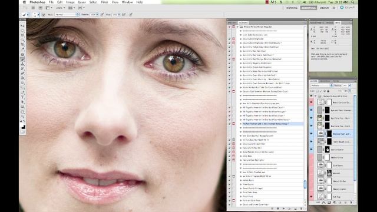
Task: Open the Brush Preset picker dropdown
Action: coord(38,15)
